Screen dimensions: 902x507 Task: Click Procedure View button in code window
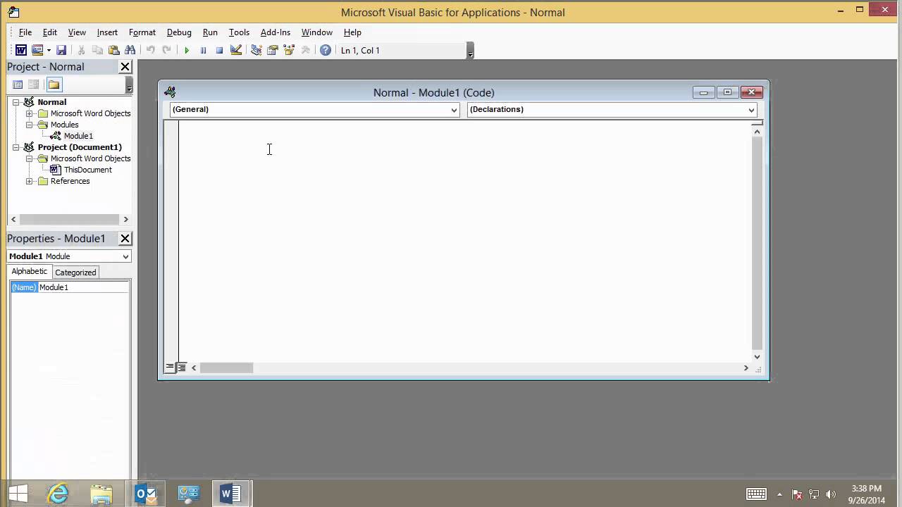[170, 368]
